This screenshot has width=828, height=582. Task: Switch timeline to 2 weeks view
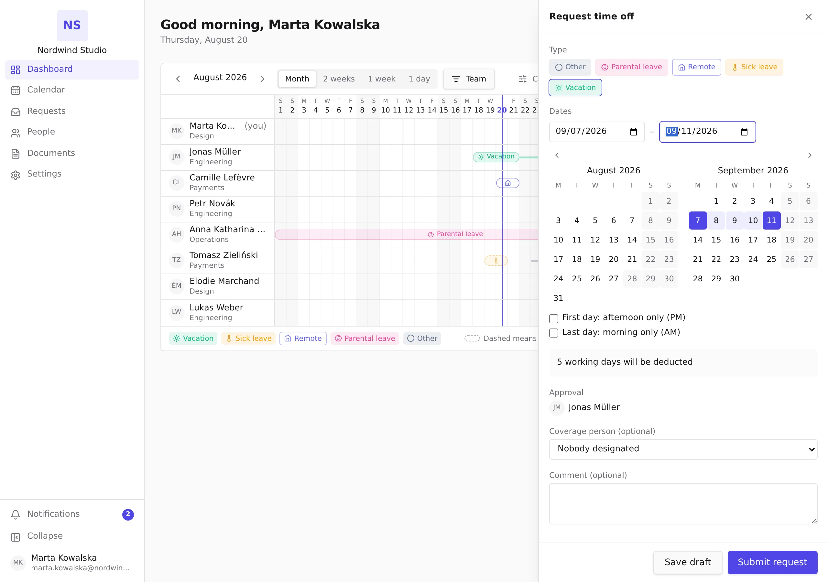tap(339, 79)
